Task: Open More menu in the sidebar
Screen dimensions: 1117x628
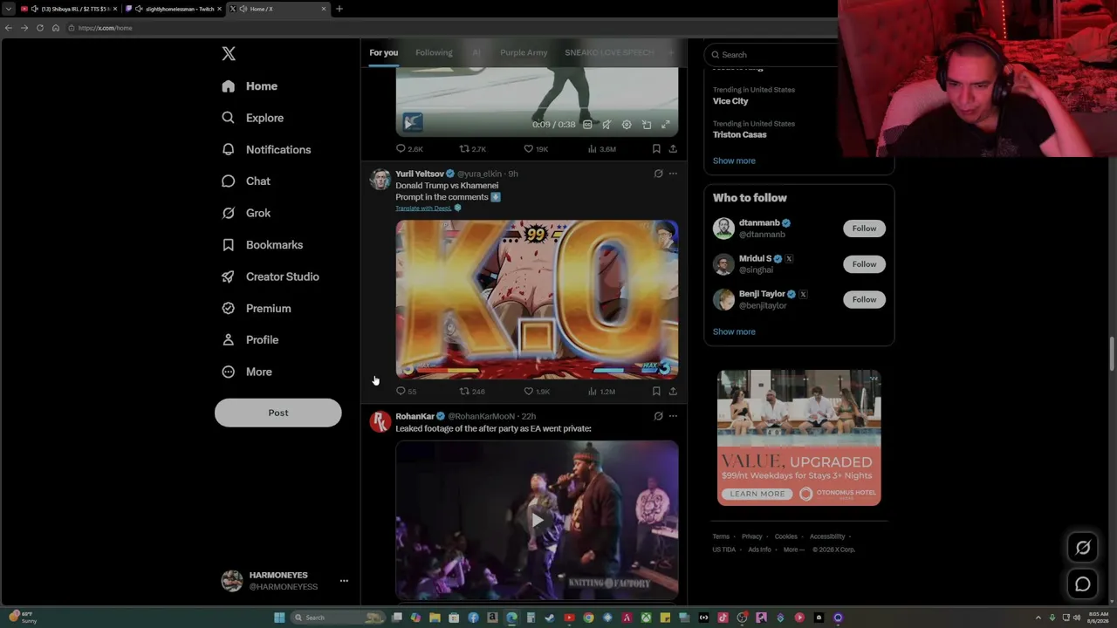Action: coord(247,372)
